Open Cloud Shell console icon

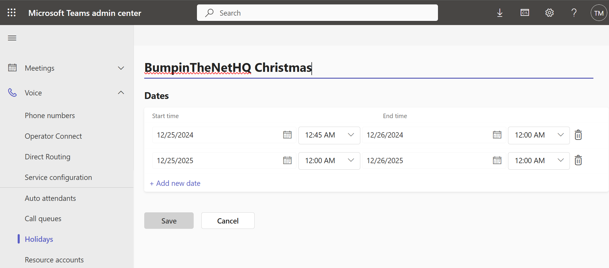[x=525, y=13]
